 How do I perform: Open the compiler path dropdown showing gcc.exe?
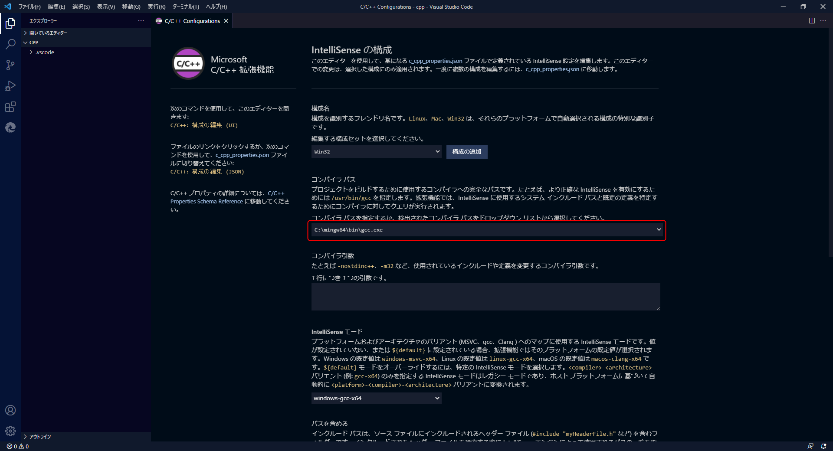tap(487, 230)
